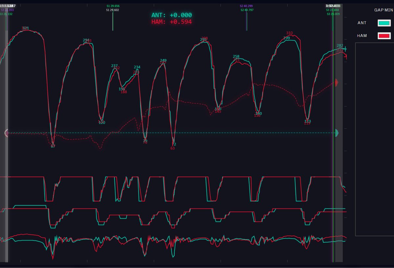Viewport: 394px width, 268px height.
Task: Click the teal ANT color swatch
Action: pos(384,23)
